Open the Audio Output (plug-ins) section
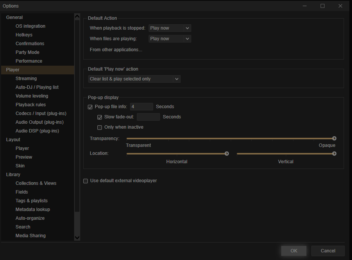This screenshot has width=352, height=260. [x=40, y=122]
